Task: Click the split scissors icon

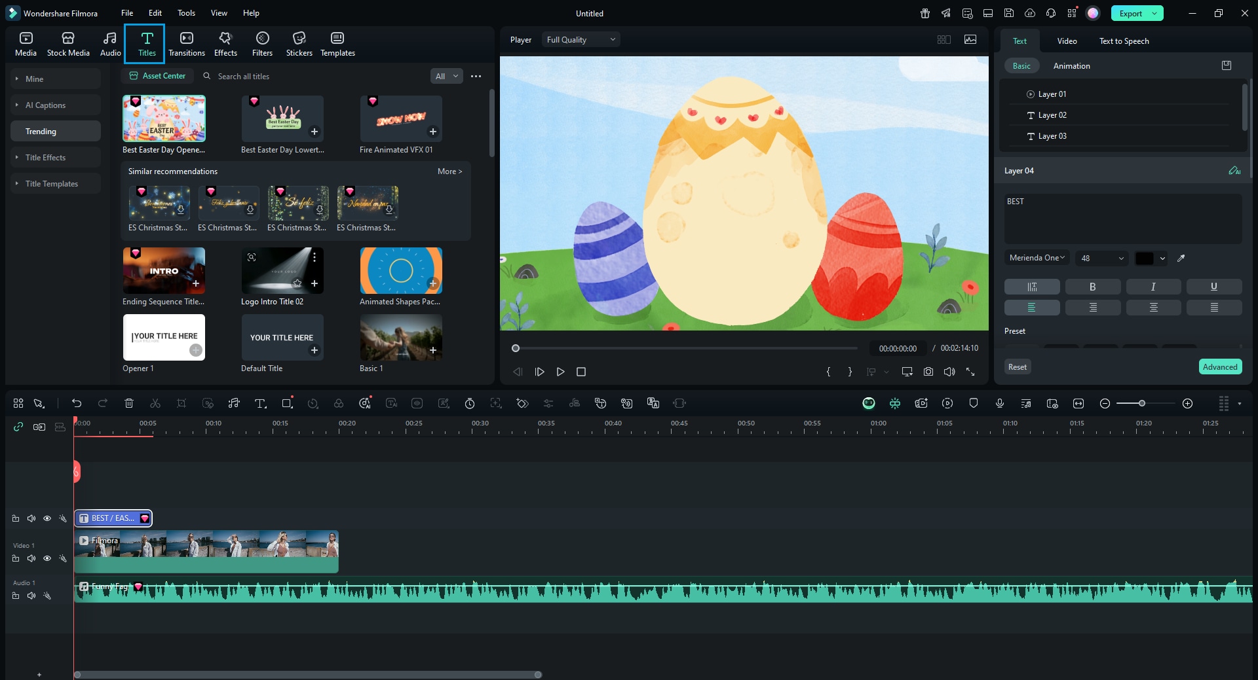Action: pos(155,403)
